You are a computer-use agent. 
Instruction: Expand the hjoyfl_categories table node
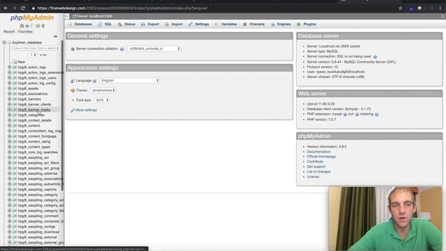click(x=10, y=115)
